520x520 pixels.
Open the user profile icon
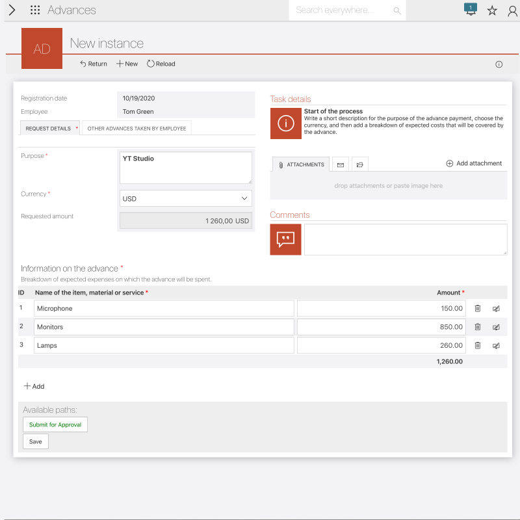[512, 10]
